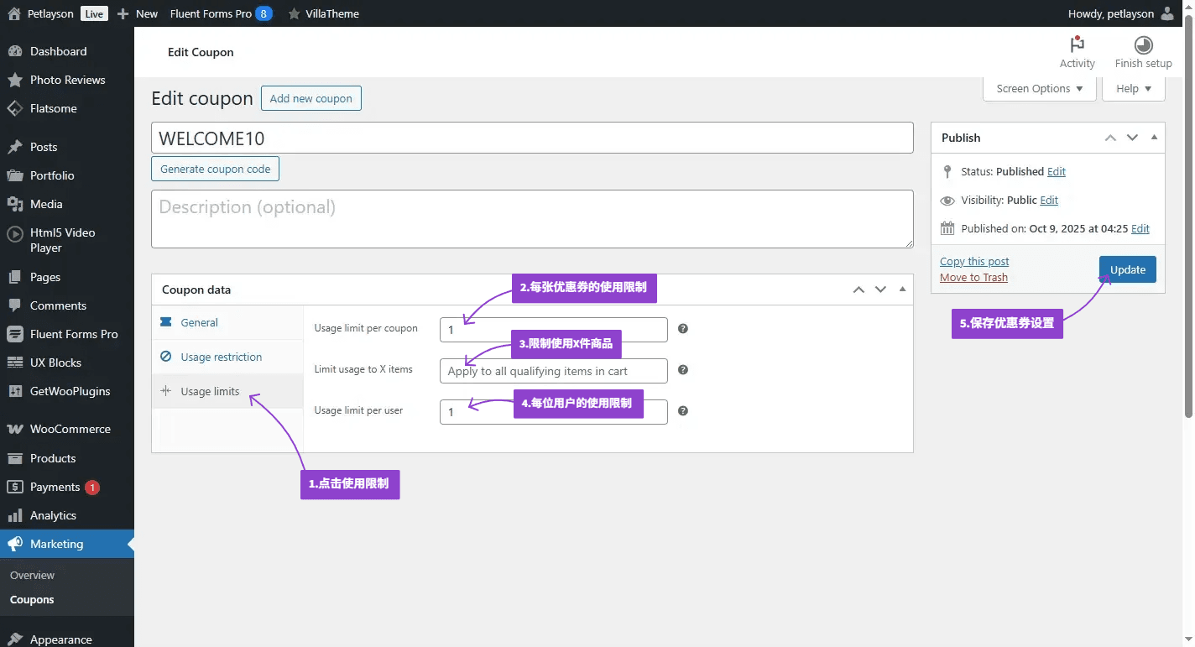1195x647 pixels.
Task: Expand the Help dropdown
Action: pos(1134,89)
